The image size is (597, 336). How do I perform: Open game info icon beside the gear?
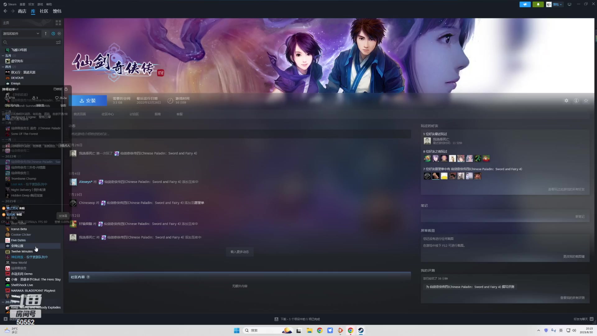[x=576, y=101]
